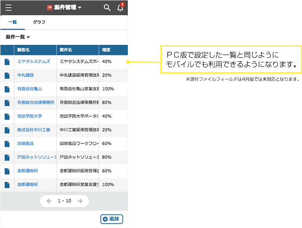
Task: Select the 有限会社亀山営業支援 project name cell
Action: (77, 89)
